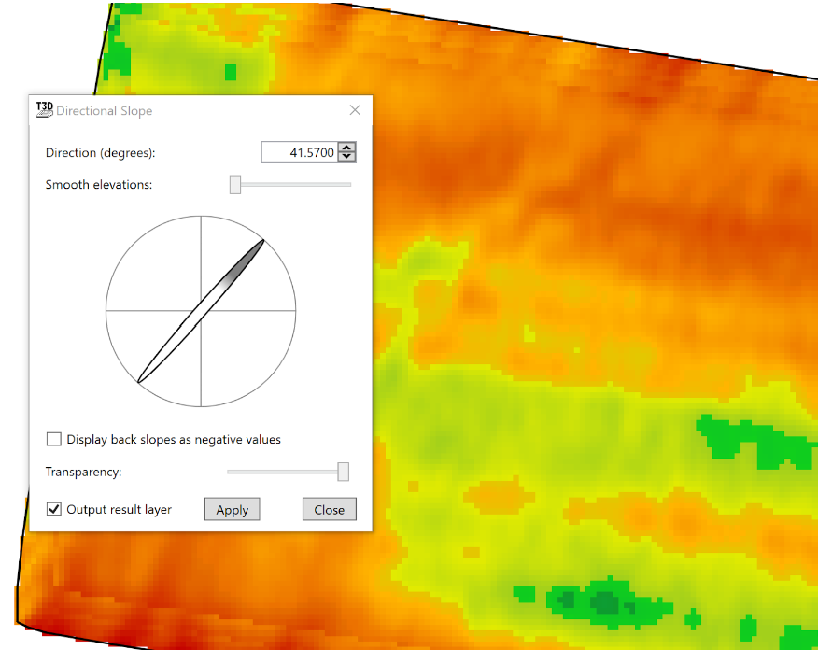Click the Direction (degrees) label
Image resolution: width=818 pixels, height=650 pixels.
(100, 153)
